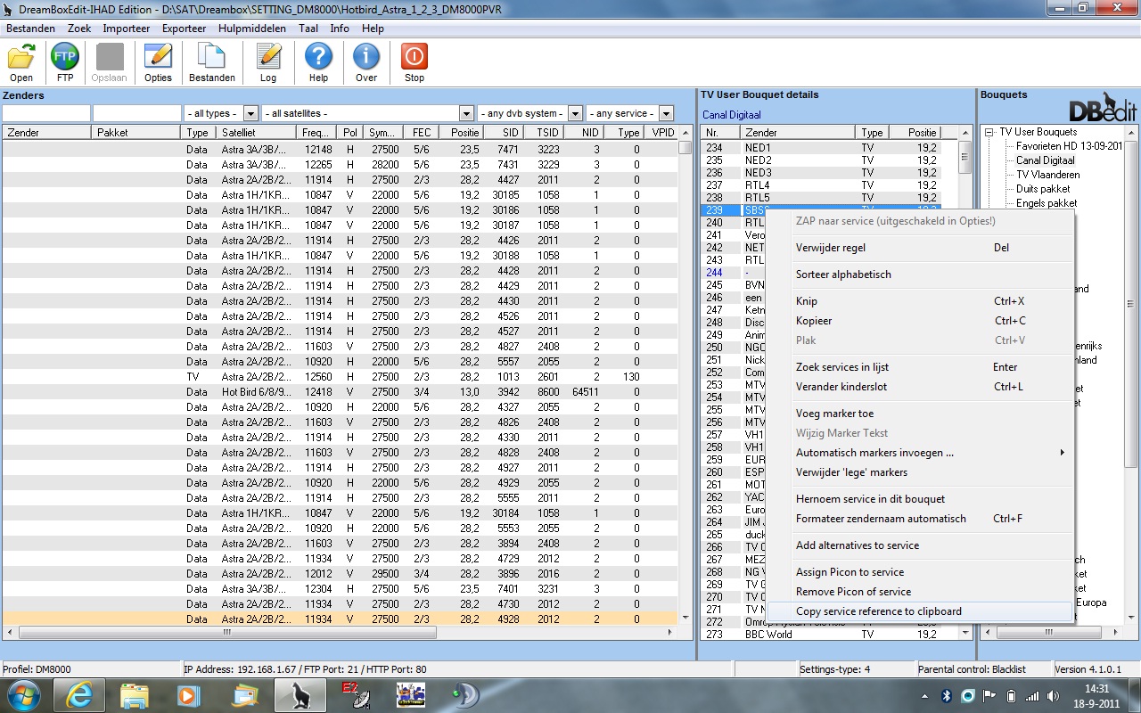Choose Remove Picon of service
The width and height of the screenshot is (1141, 713).
(x=922, y=592)
